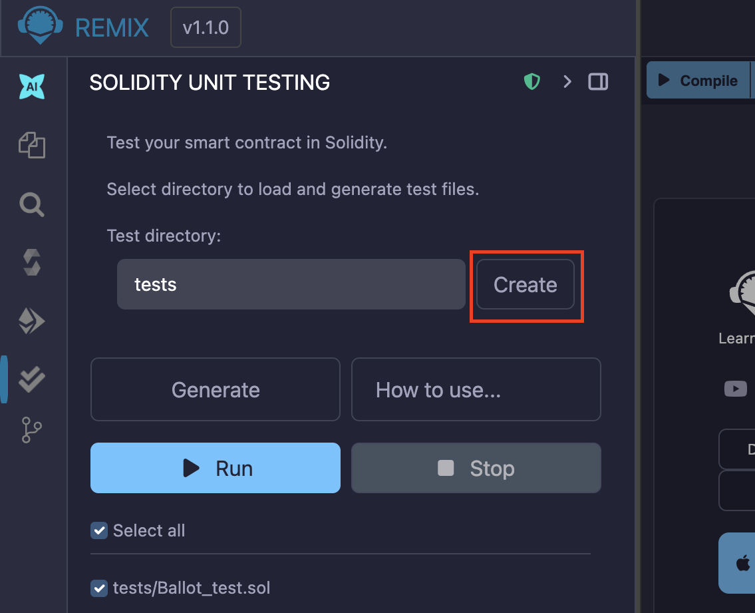Click the 'Test directory:' label
Screen dimensions: 755x613
pos(164,236)
